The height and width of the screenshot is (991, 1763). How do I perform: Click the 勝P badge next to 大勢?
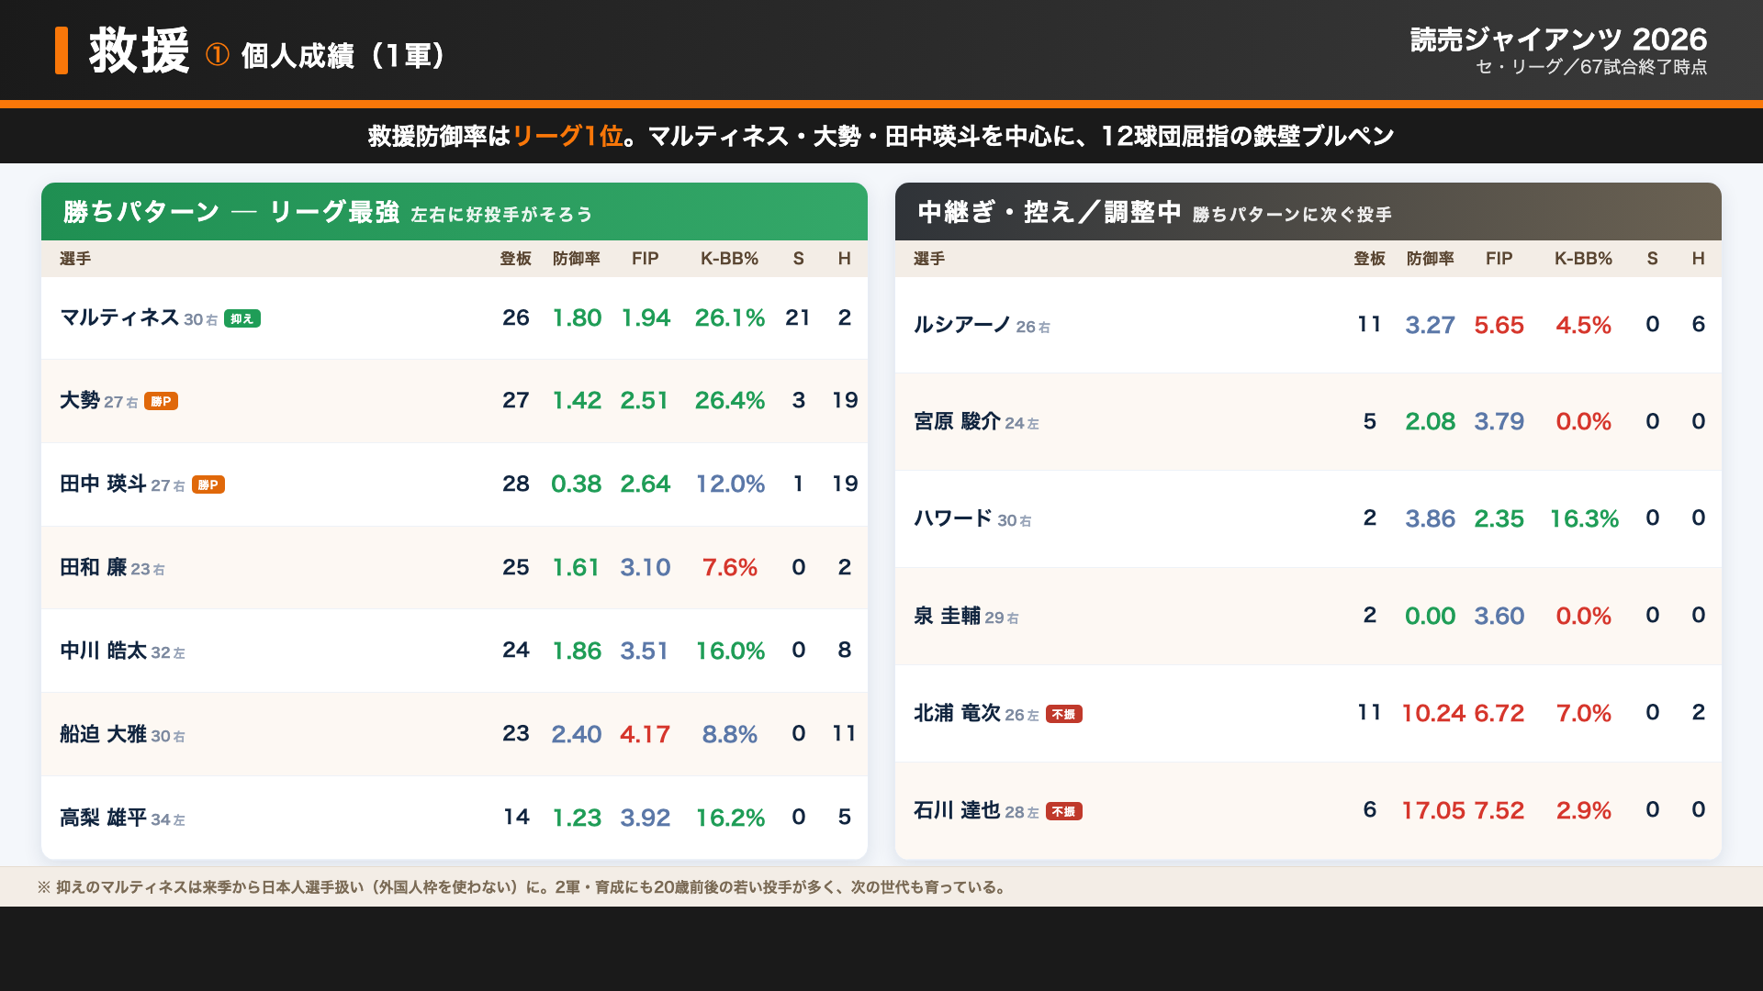pyautogui.click(x=161, y=402)
